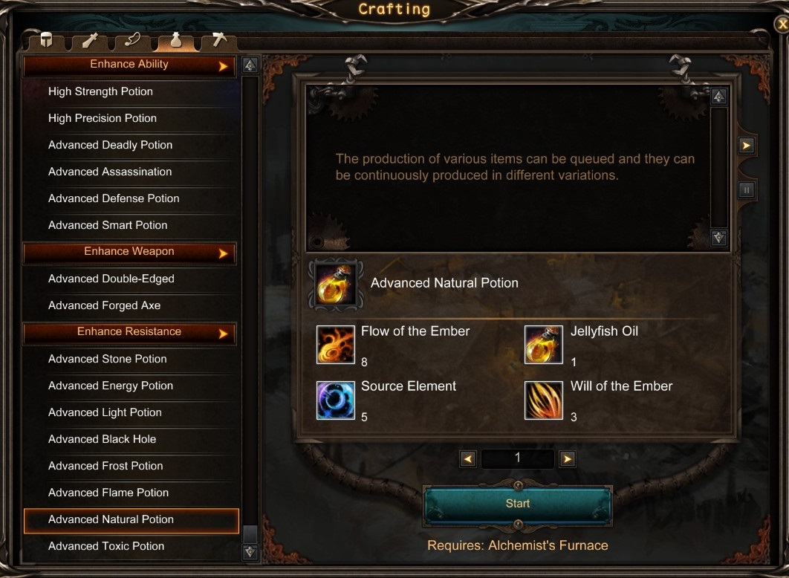Click the Will of the Ember icon
This screenshot has width=789, height=578.
coord(543,400)
